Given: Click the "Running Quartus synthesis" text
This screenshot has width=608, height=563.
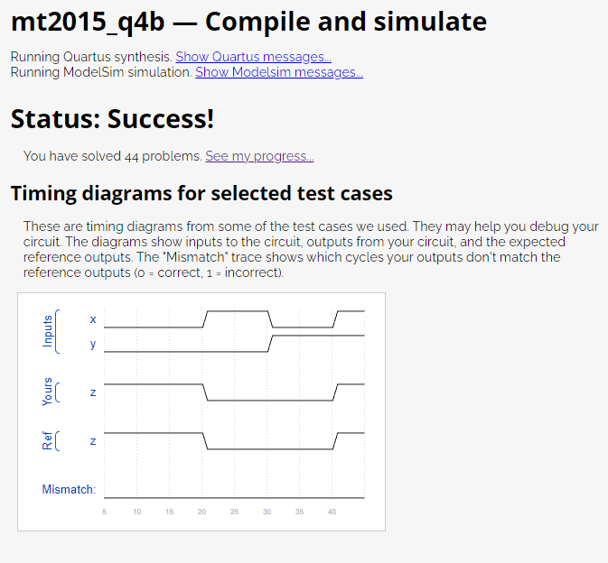Looking at the screenshot, I should pos(90,57).
